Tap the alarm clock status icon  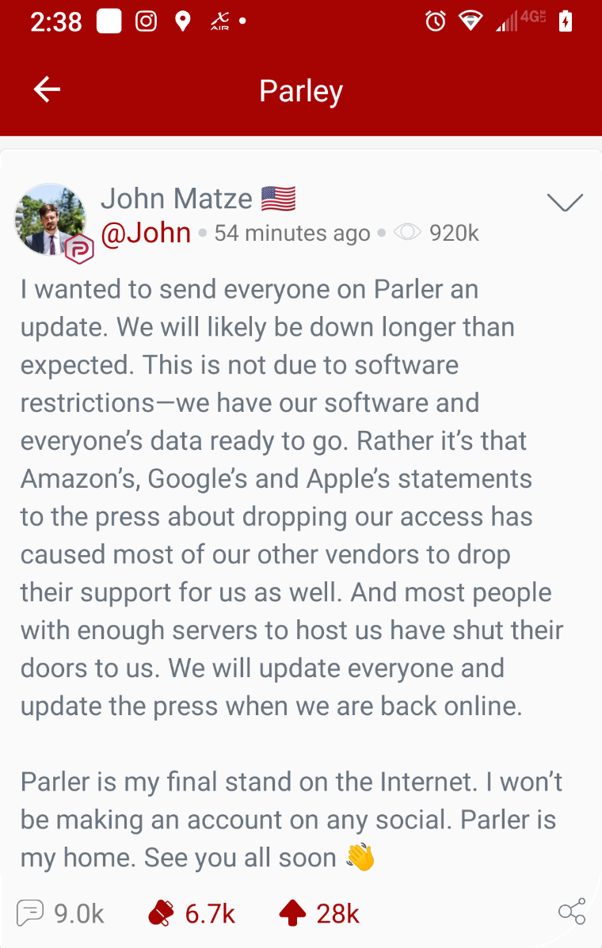coord(435,21)
